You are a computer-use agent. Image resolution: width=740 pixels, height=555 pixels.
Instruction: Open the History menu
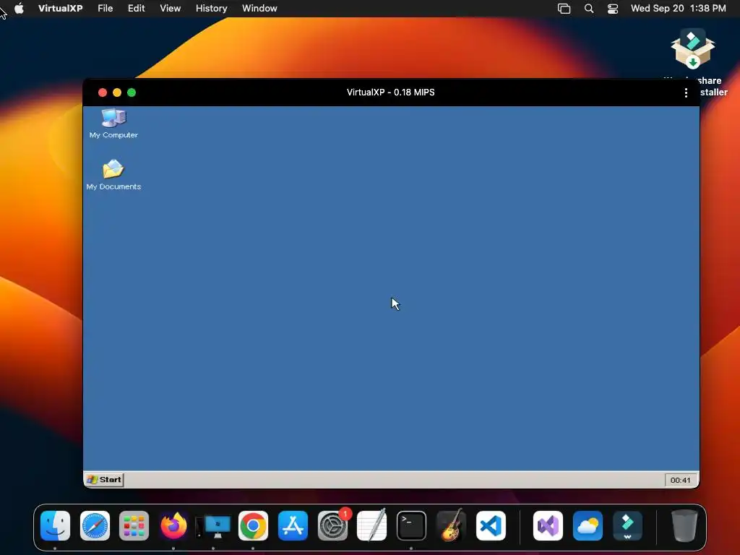(x=212, y=9)
